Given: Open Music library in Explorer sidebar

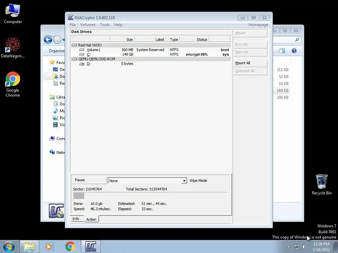Looking at the screenshot, I should (59, 111).
